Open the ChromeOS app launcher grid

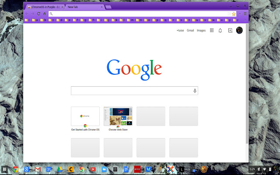[x=4, y=169]
